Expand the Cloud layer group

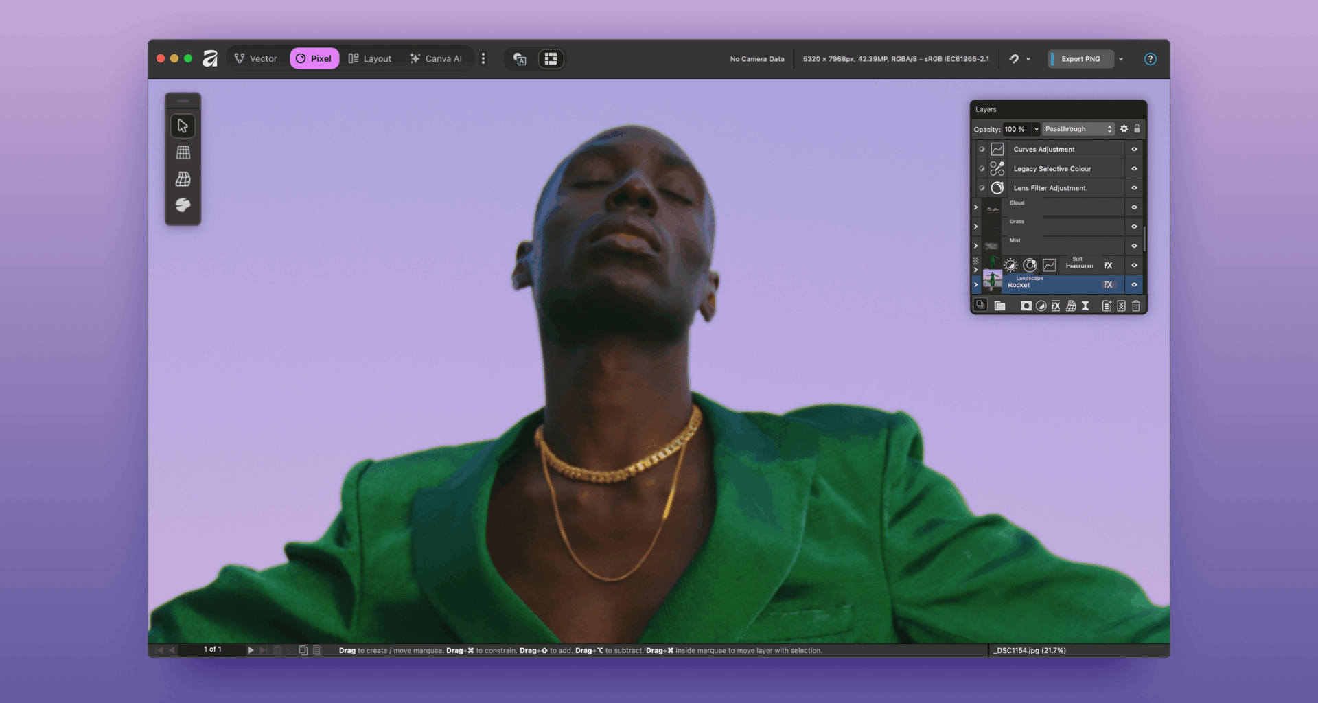click(976, 207)
